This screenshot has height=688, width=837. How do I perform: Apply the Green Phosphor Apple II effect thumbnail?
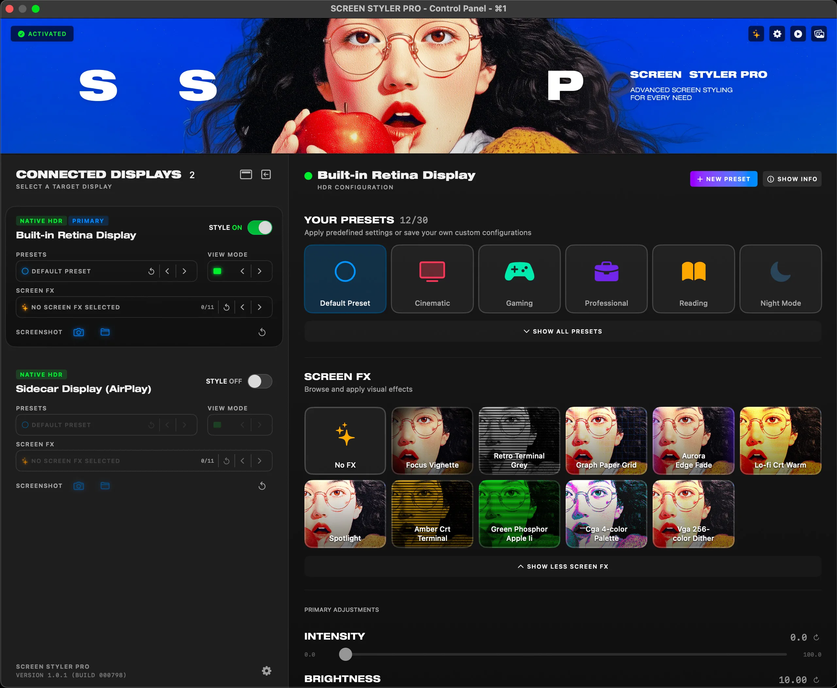click(519, 514)
